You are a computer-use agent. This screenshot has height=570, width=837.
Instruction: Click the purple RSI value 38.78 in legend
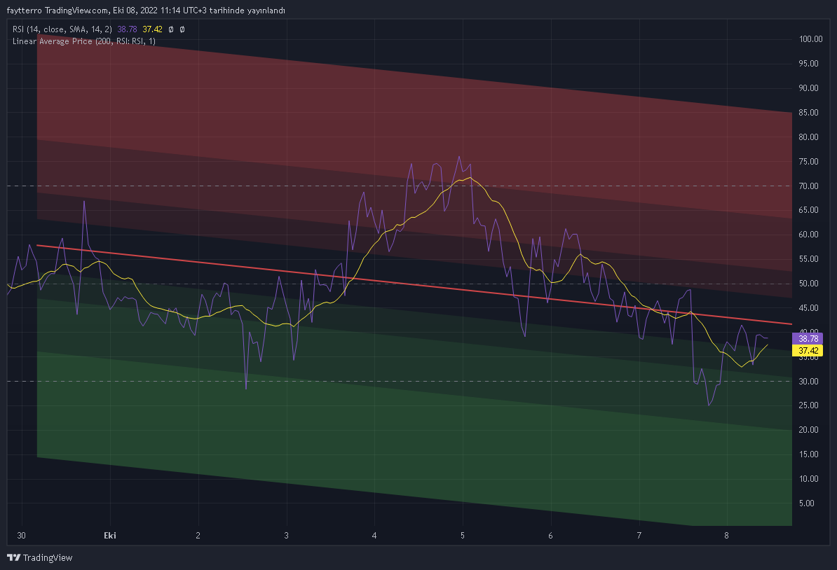pos(127,29)
